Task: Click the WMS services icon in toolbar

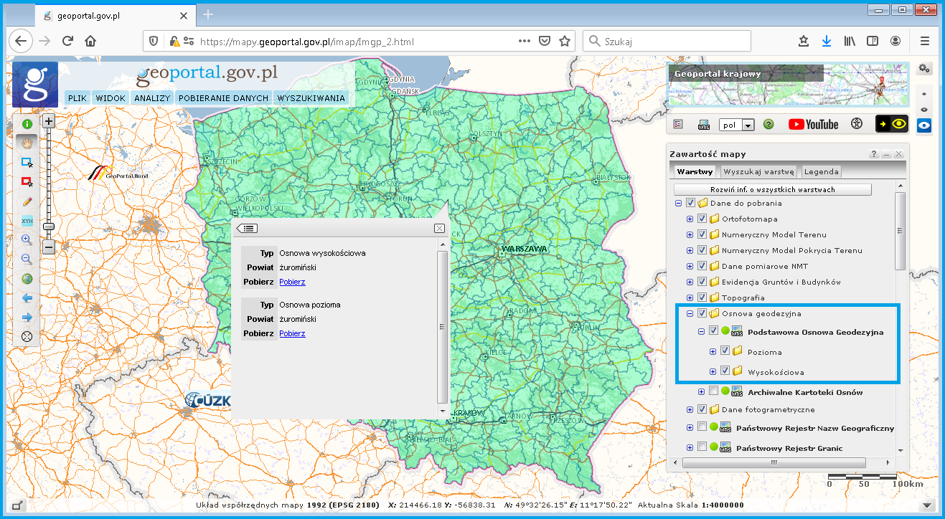Action: [703, 125]
